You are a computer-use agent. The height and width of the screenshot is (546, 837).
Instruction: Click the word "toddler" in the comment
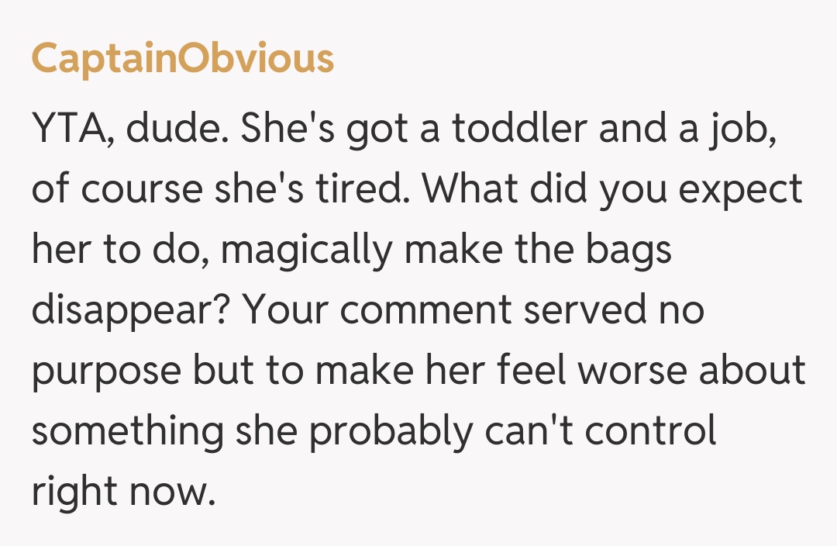point(519,130)
